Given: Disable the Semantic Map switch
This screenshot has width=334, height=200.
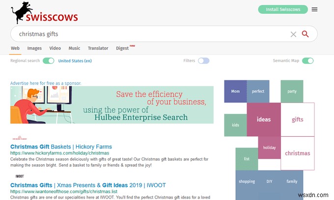Looking at the screenshot, I should (x=307, y=61).
